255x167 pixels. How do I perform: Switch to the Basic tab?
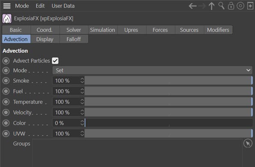click(x=16, y=30)
